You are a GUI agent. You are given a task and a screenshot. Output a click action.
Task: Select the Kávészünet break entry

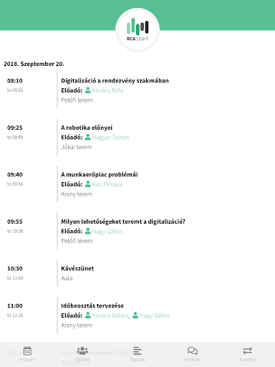point(77,268)
